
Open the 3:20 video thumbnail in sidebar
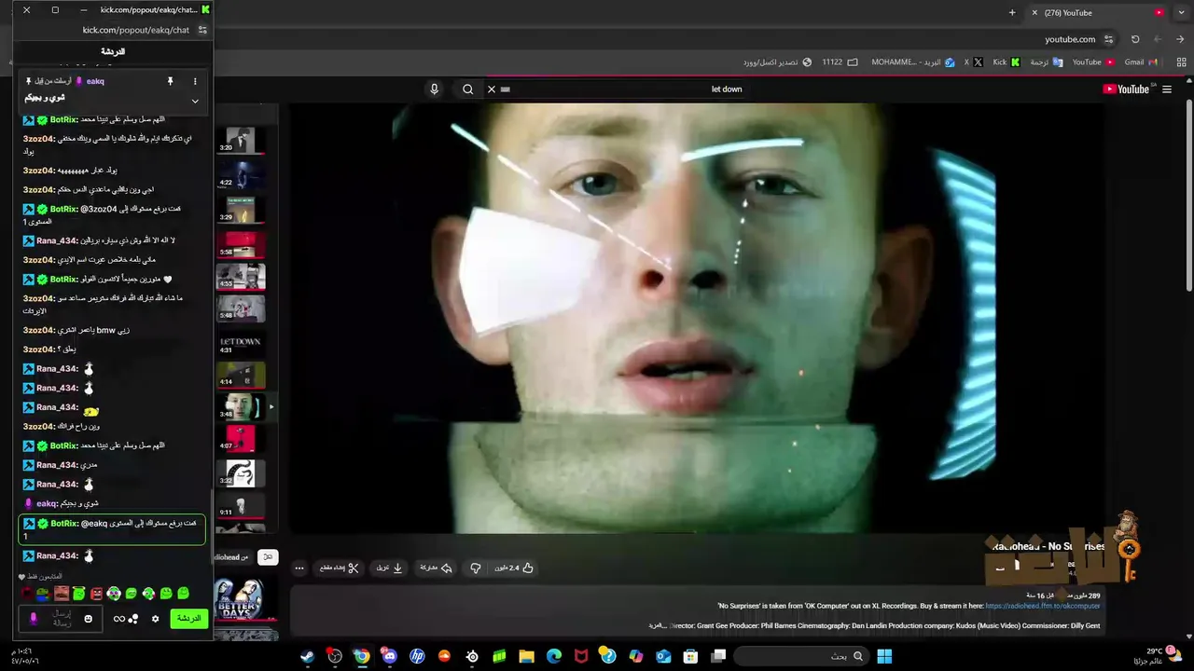pyautogui.click(x=241, y=140)
